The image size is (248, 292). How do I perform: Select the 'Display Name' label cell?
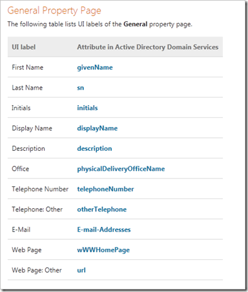coord(32,128)
